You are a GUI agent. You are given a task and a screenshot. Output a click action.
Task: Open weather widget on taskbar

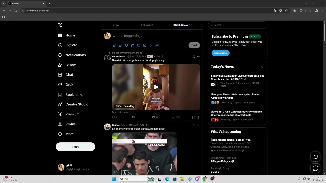point(11,179)
